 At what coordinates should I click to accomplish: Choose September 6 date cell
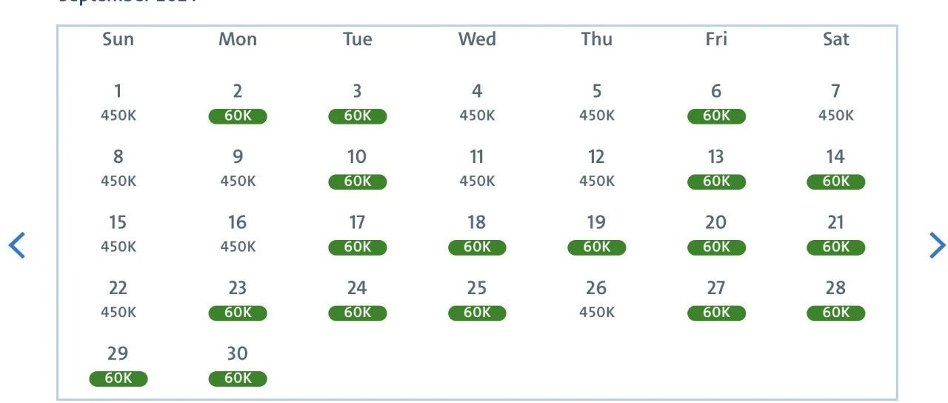(x=716, y=103)
